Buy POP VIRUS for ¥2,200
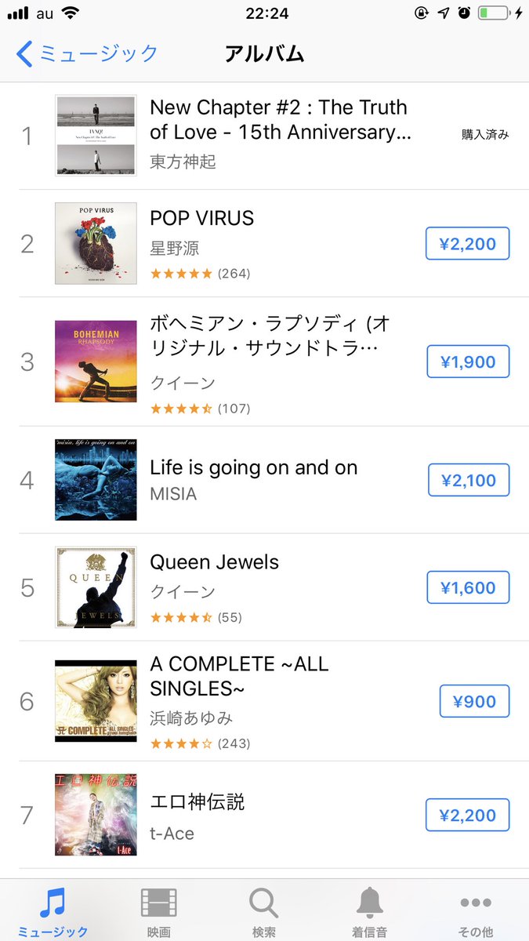Image resolution: width=529 pixels, height=941 pixels. 468,244
